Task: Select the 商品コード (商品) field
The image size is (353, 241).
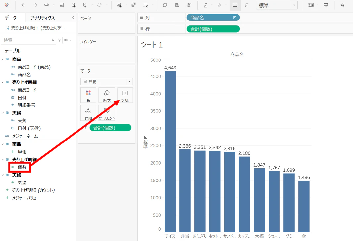Action: pyautogui.click(x=34, y=67)
